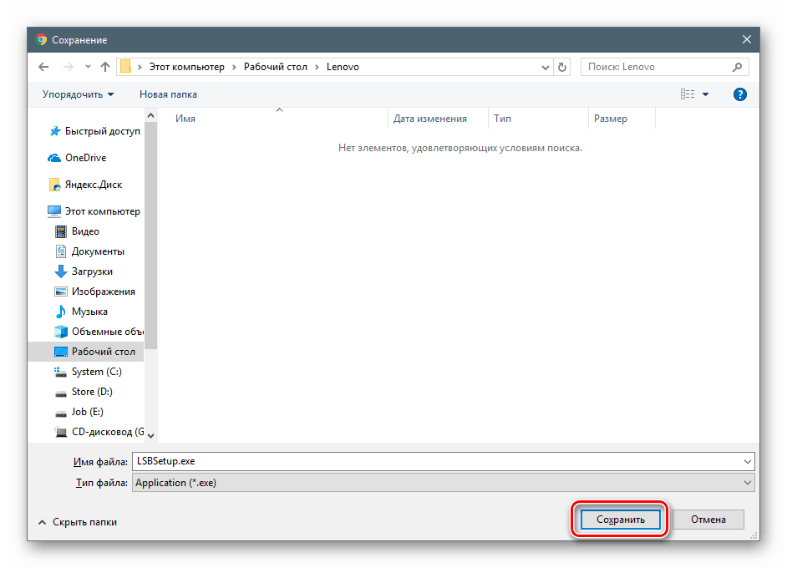Open Help with the question mark icon
This screenshot has height=568, width=787.
[740, 94]
